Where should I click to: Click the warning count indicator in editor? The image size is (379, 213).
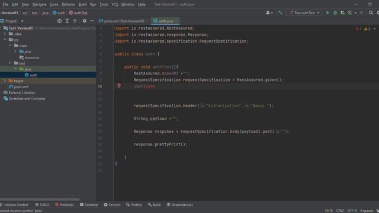click(367, 29)
